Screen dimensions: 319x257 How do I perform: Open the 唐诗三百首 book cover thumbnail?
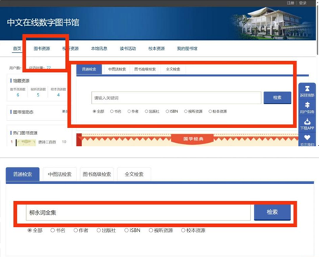26,143
